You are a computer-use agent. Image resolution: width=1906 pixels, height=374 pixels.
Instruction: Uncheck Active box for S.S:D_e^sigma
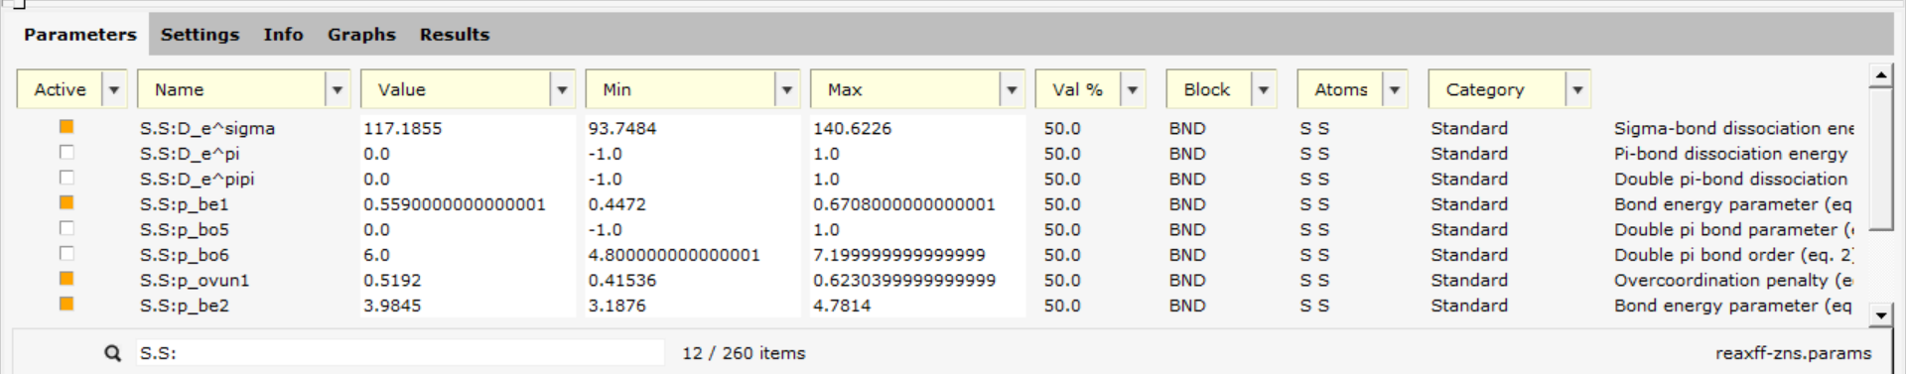[x=67, y=127]
